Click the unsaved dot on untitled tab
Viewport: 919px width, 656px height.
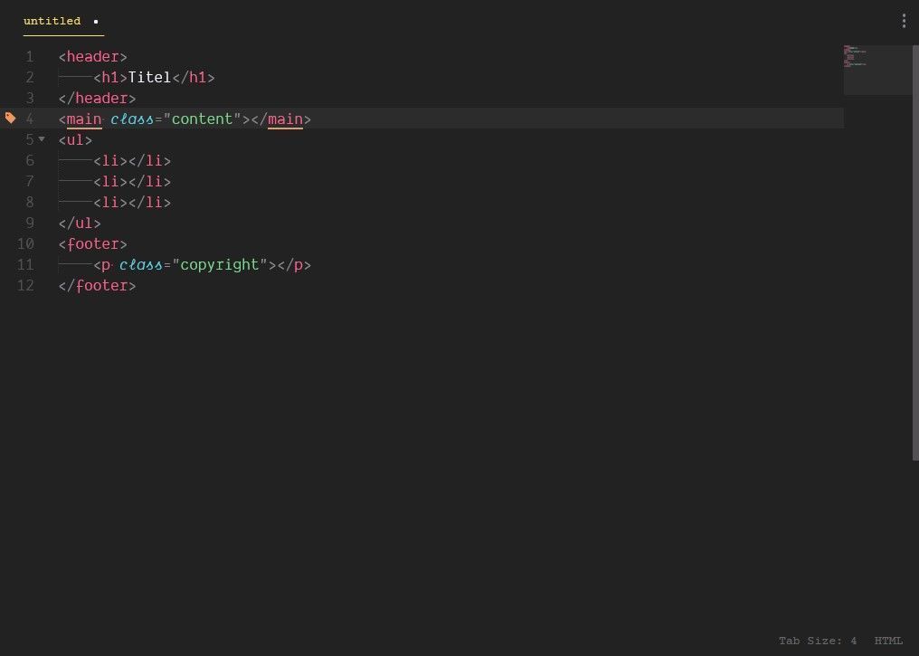96,22
